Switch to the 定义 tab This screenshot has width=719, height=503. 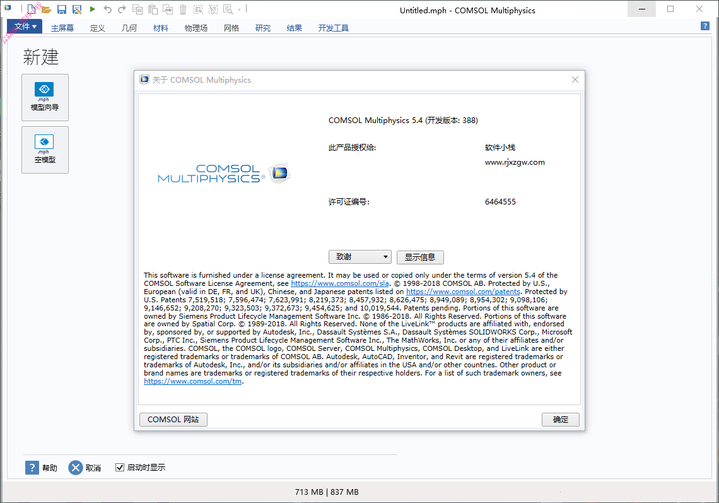tap(97, 28)
